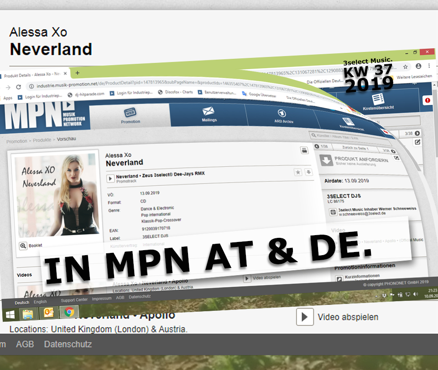
Task: Open large Datenschutz link in bottom footer
Action: click(68, 344)
